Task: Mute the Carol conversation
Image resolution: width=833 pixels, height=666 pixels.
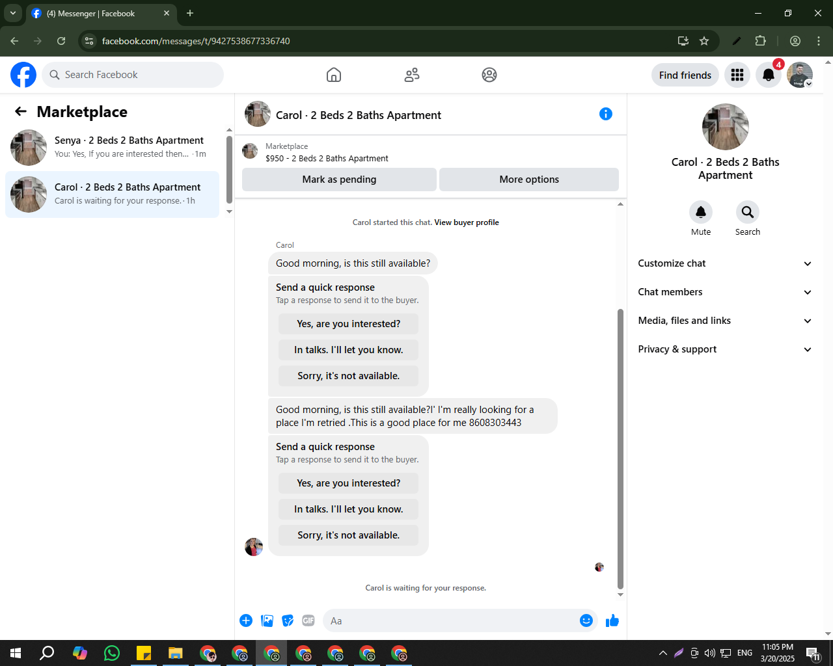Action: point(701,212)
